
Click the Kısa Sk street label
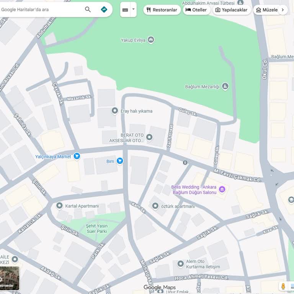point(270,230)
